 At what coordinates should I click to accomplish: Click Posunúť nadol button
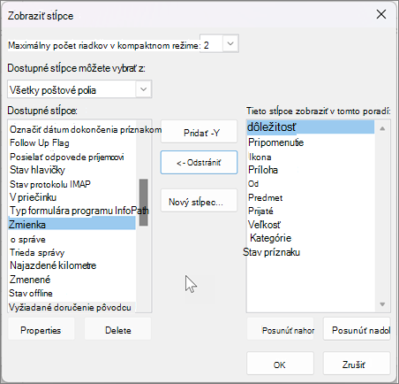[x=357, y=329]
